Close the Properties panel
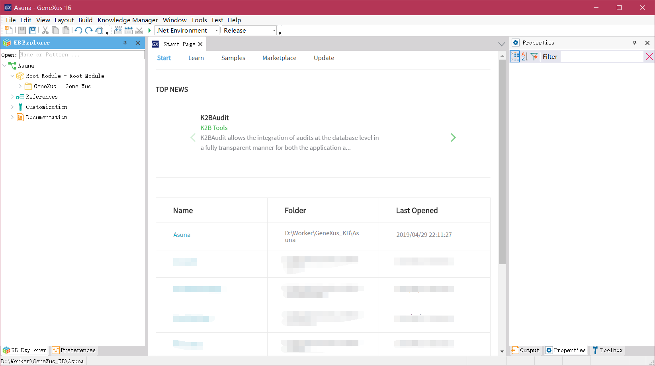Viewport: 655px width, 366px height. [647, 43]
